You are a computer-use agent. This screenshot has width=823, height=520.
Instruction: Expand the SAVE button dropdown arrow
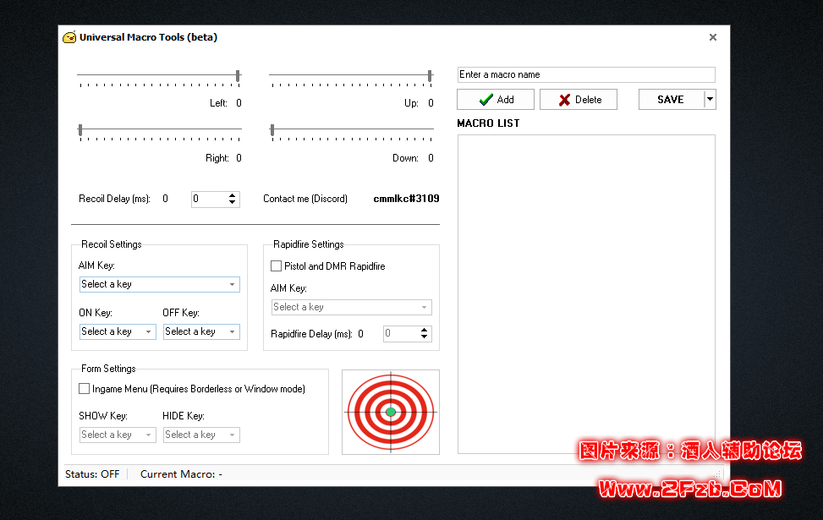click(710, 100)
